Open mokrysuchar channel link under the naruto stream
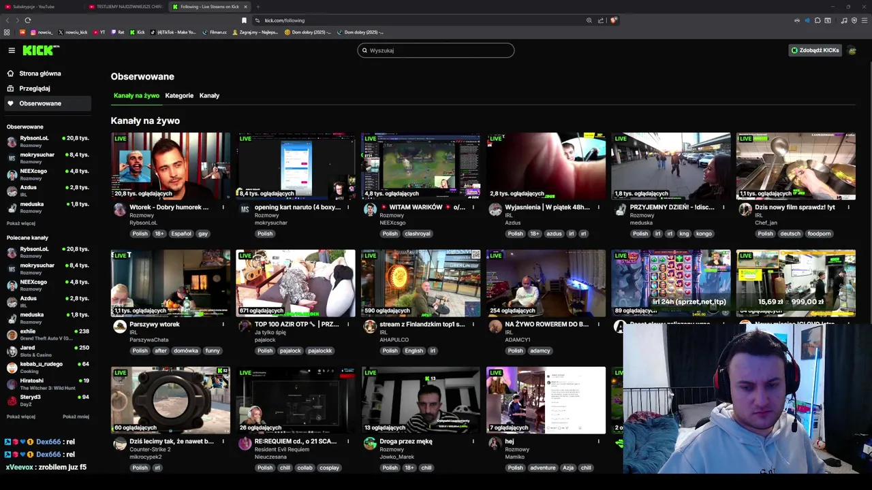 click(271, 223)
